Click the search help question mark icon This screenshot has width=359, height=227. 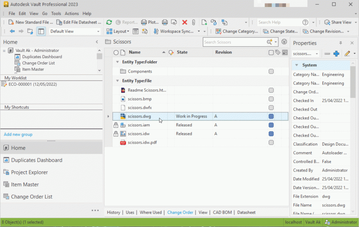click(x=305, y=22)
